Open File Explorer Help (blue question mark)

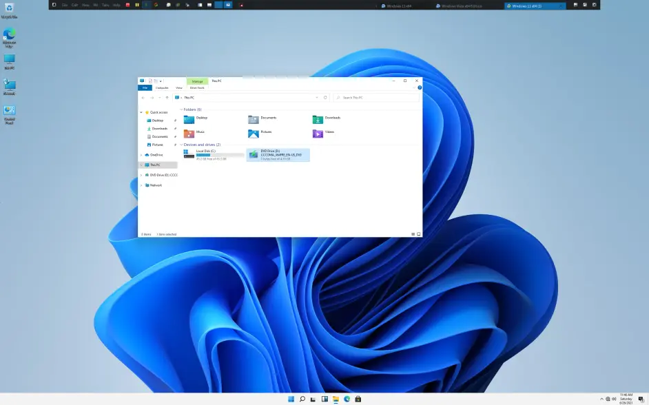[420, 87]
